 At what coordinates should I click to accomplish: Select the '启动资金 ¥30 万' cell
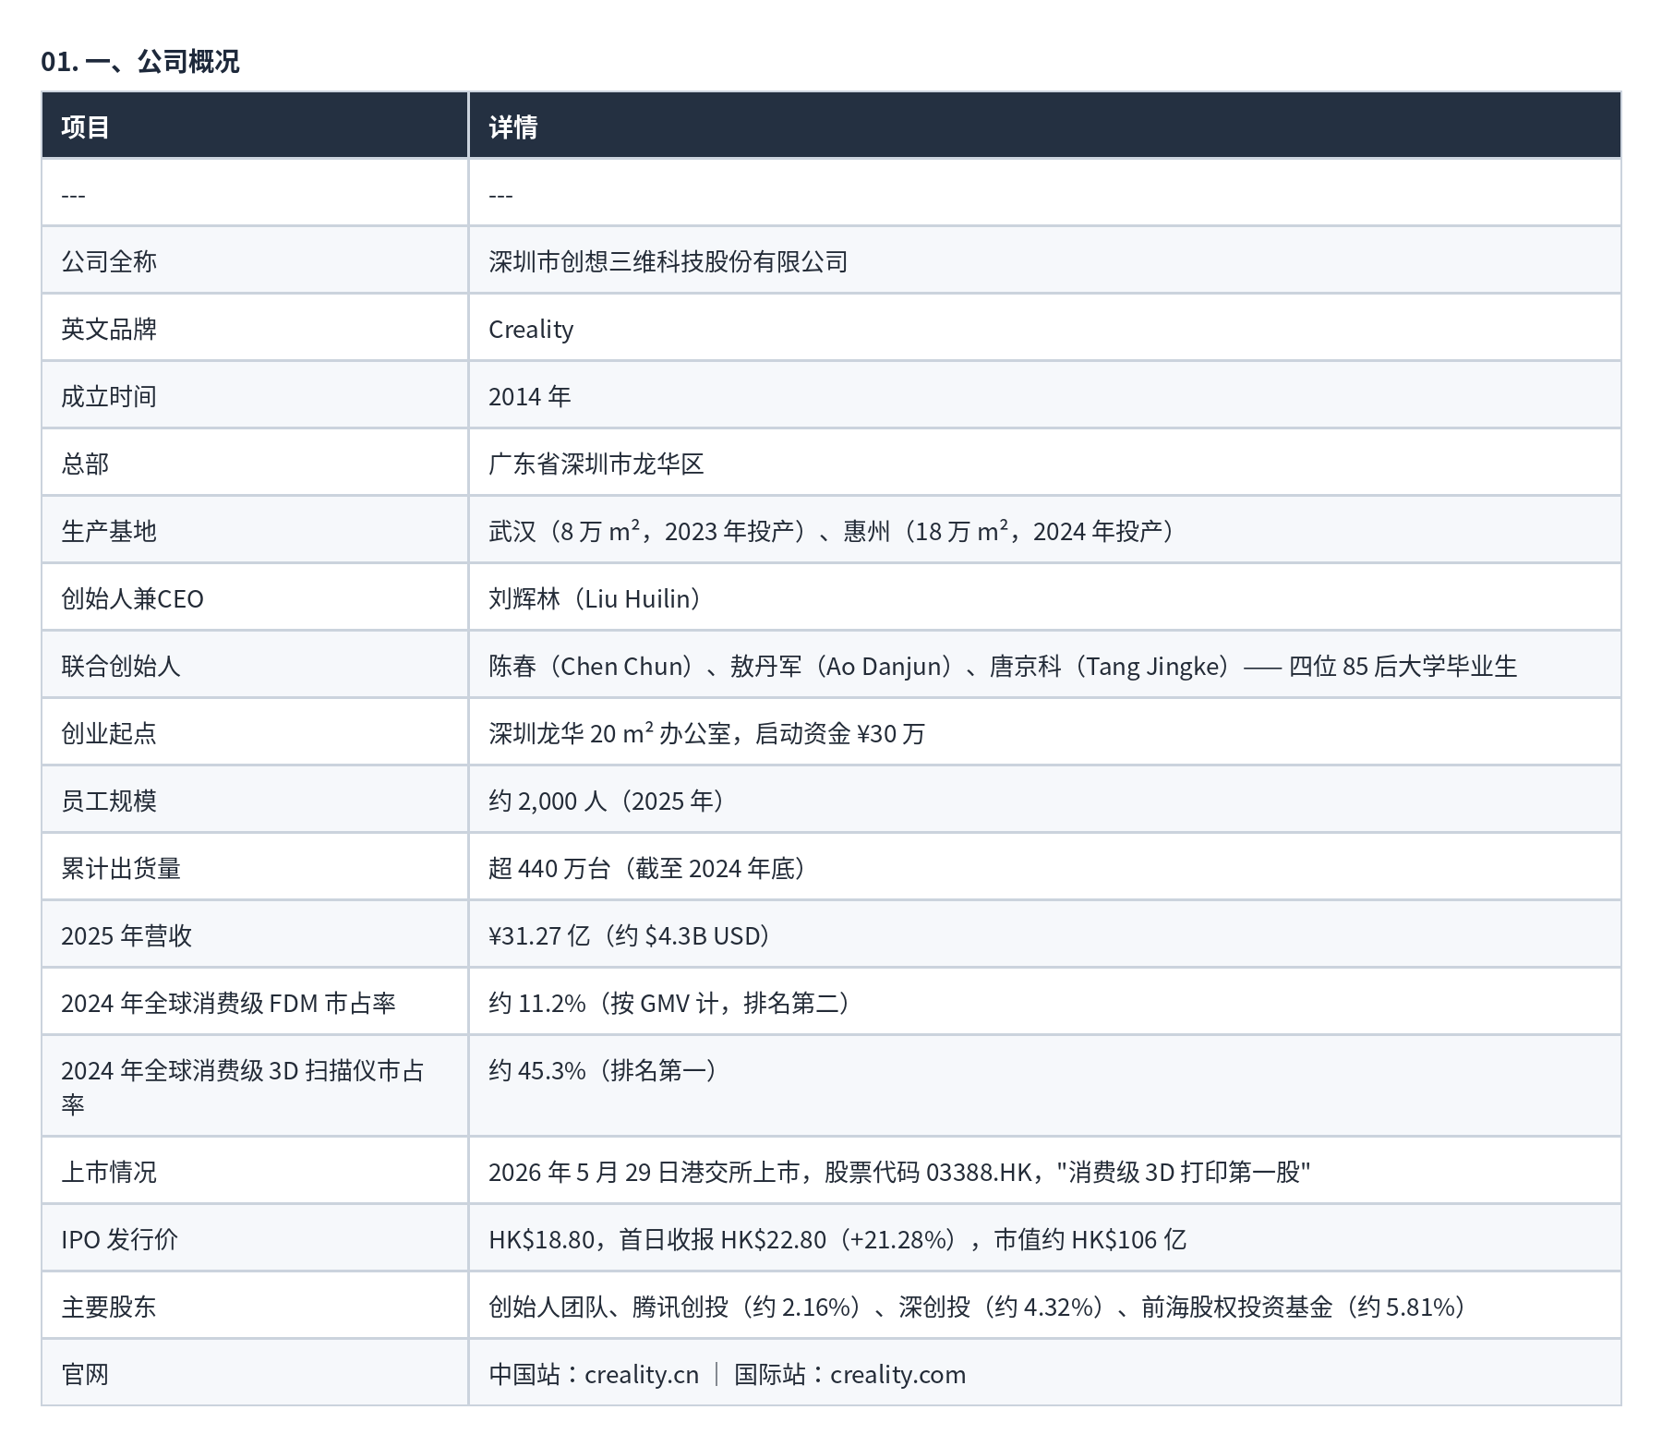[x=1044, y=732]
